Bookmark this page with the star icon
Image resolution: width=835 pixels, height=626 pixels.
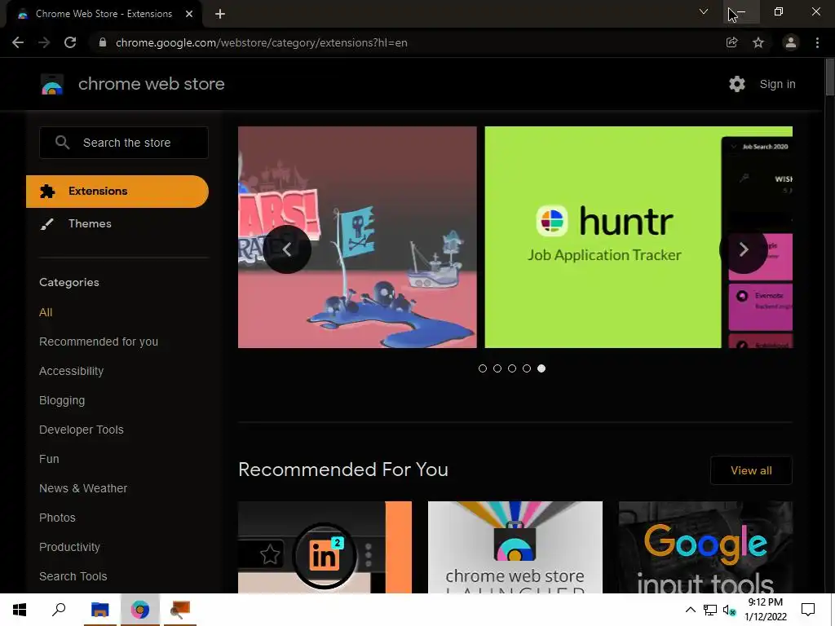click(758, 42)
